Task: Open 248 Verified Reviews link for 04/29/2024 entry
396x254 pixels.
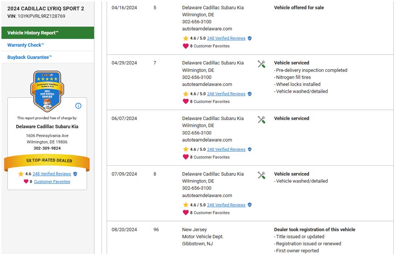Action: tap(226, 94)
